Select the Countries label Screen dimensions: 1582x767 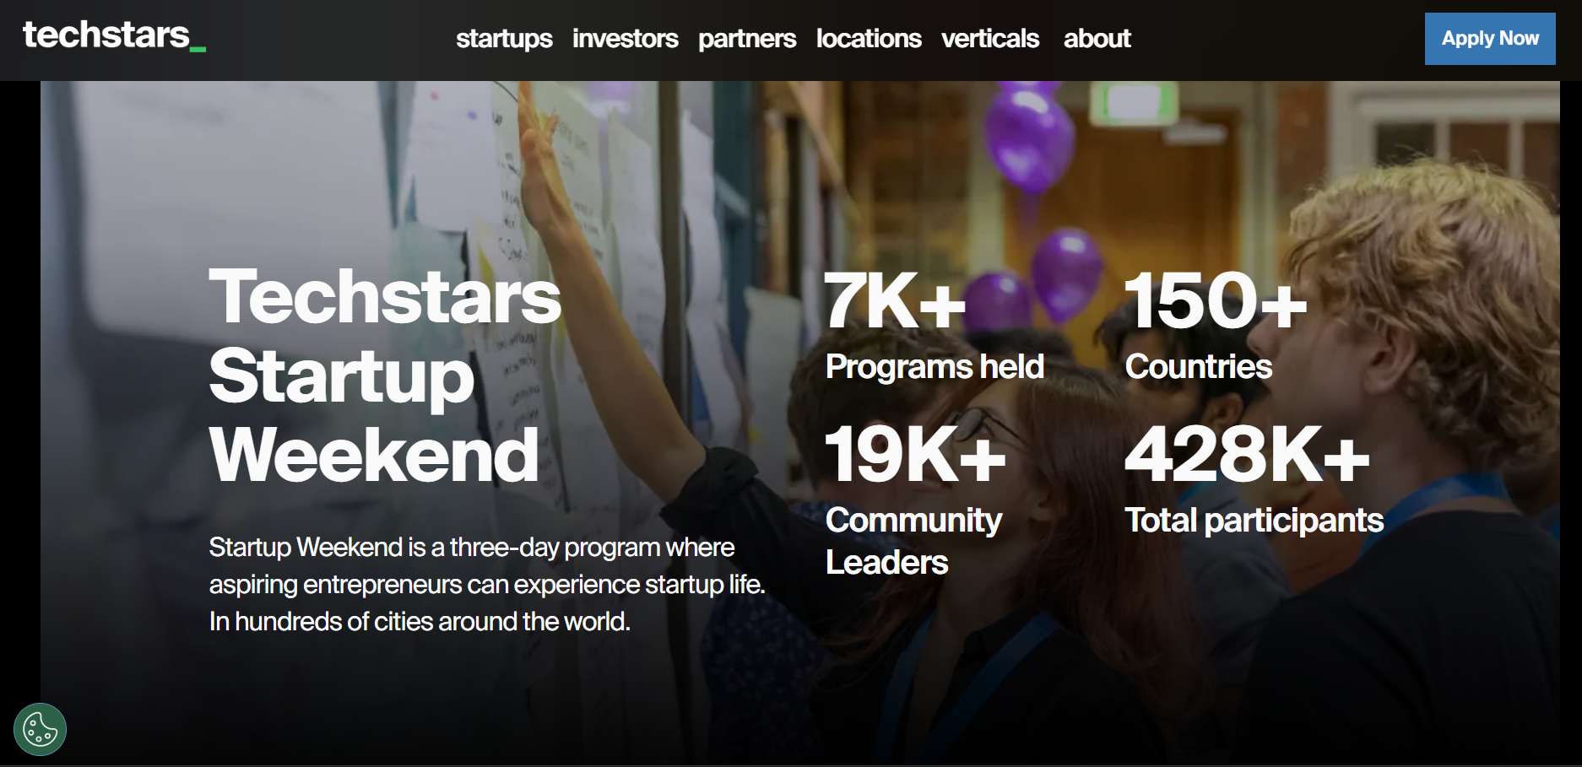(1198, 367)
